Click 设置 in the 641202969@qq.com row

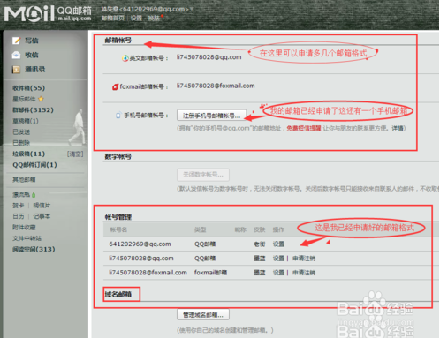pyautogui.click(x=278, y=244)
